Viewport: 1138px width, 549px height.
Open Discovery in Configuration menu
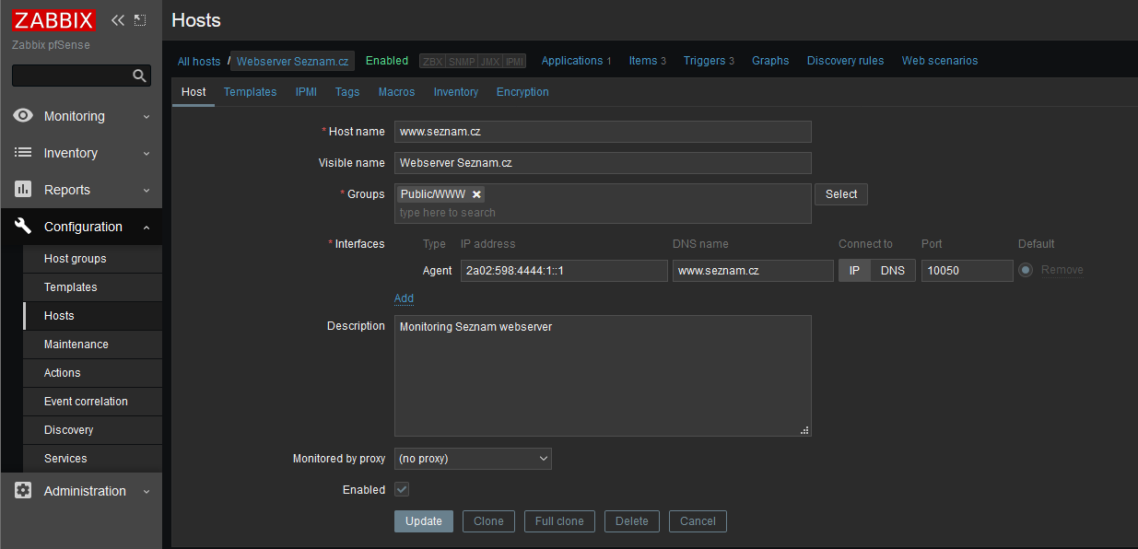pyautogui.click(x=92, y=430)
